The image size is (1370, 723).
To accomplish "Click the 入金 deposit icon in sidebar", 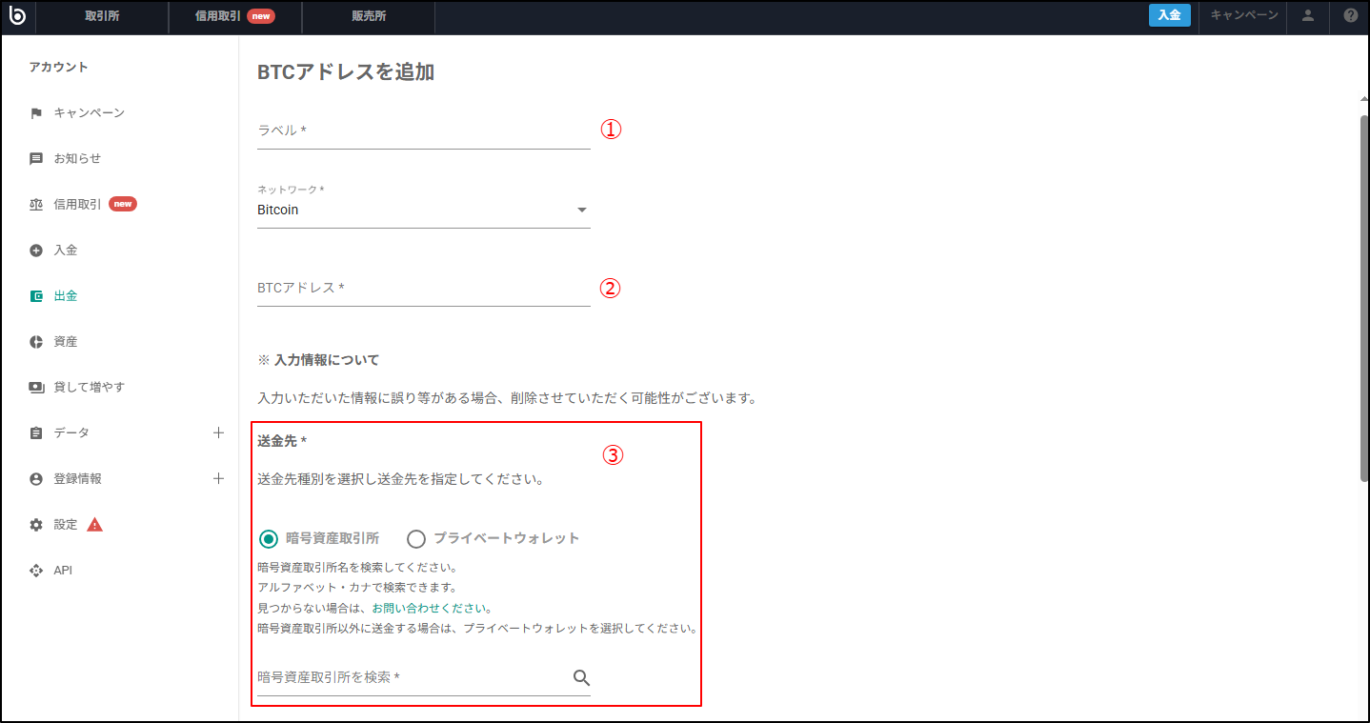I will point(36,250).
